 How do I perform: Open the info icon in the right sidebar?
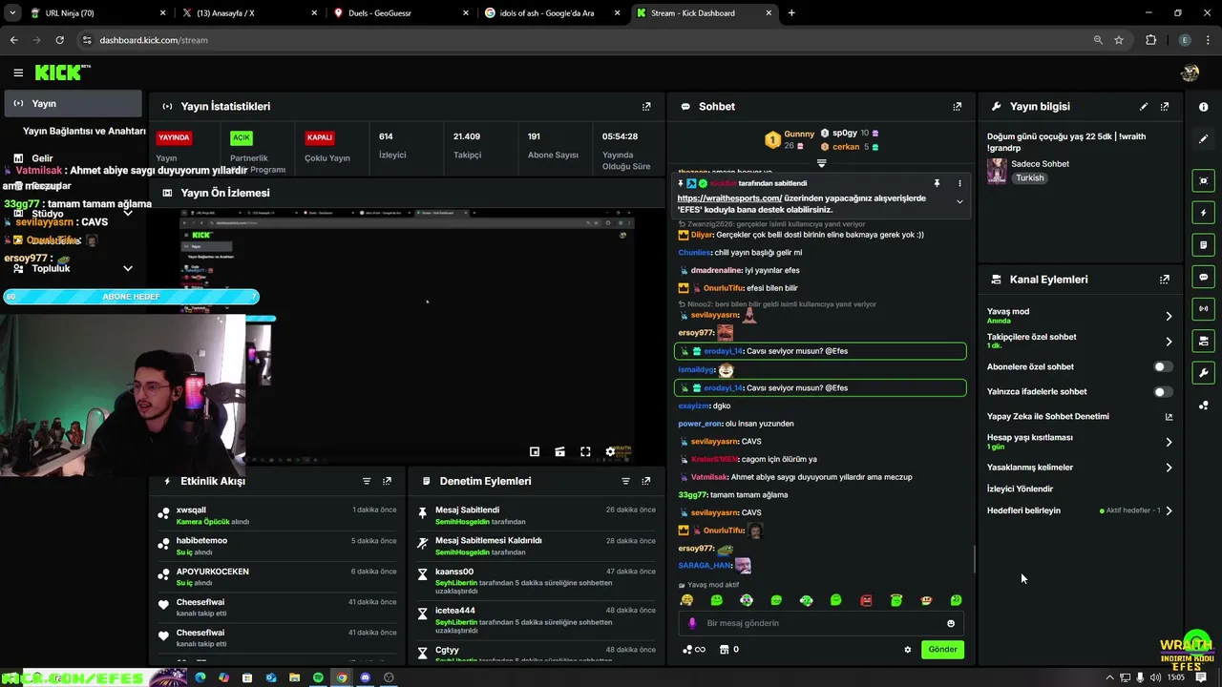pos(1204,107)
